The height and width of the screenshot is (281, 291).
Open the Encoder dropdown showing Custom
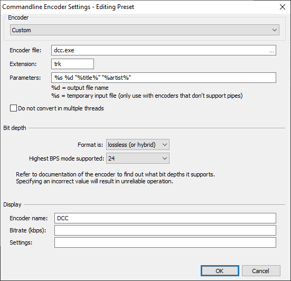tap(145, 30)
